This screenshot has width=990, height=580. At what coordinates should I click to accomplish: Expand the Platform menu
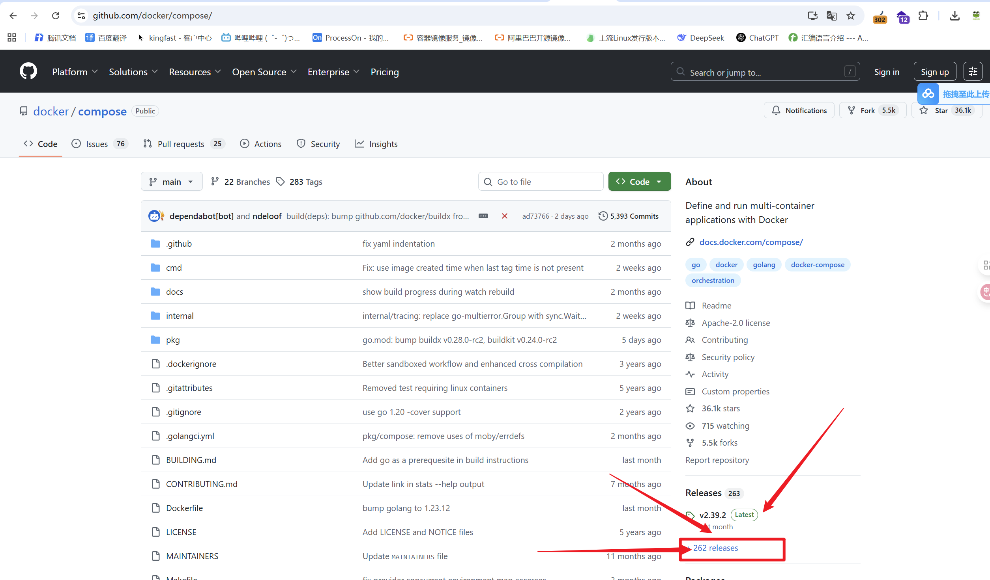coord(75,72)
